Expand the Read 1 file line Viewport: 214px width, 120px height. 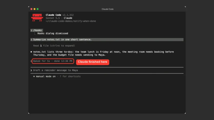(x=54, y=46)
